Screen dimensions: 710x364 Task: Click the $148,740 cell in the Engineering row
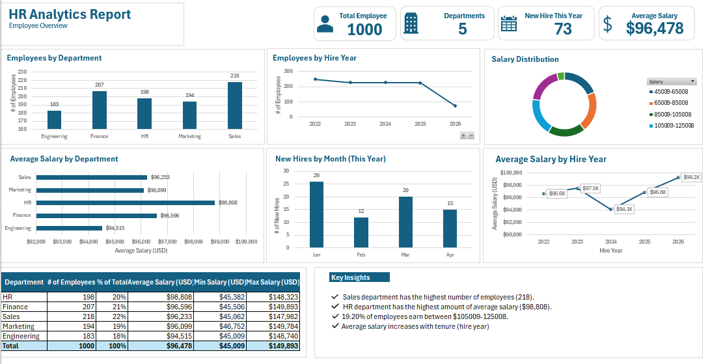coord(273,336)
